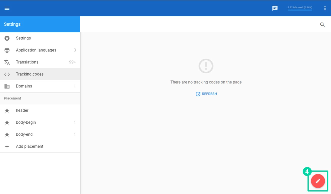Select the body-begin placement
The height and width of the screenshot is (194, 331).
pos(40,122)
